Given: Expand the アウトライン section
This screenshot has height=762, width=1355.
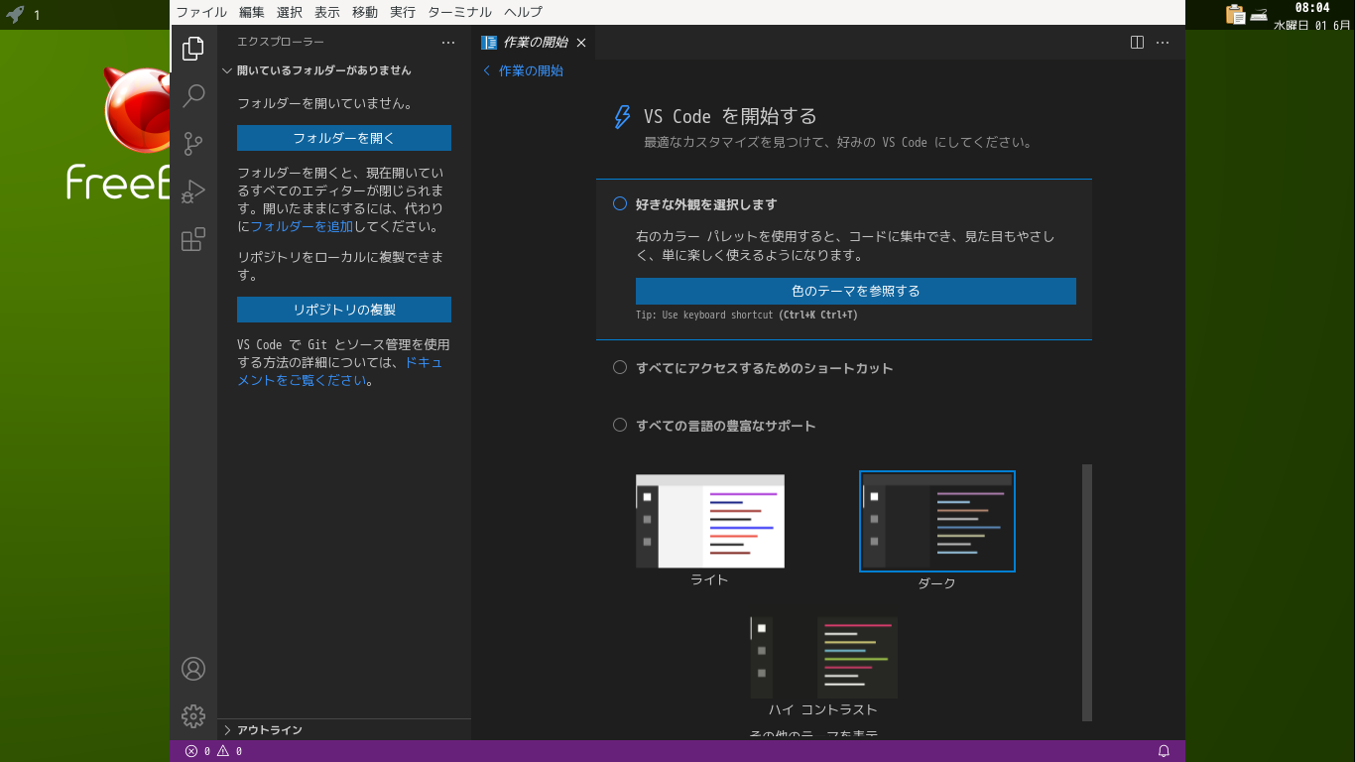Looking at the screenshot, I should (344, 729).
